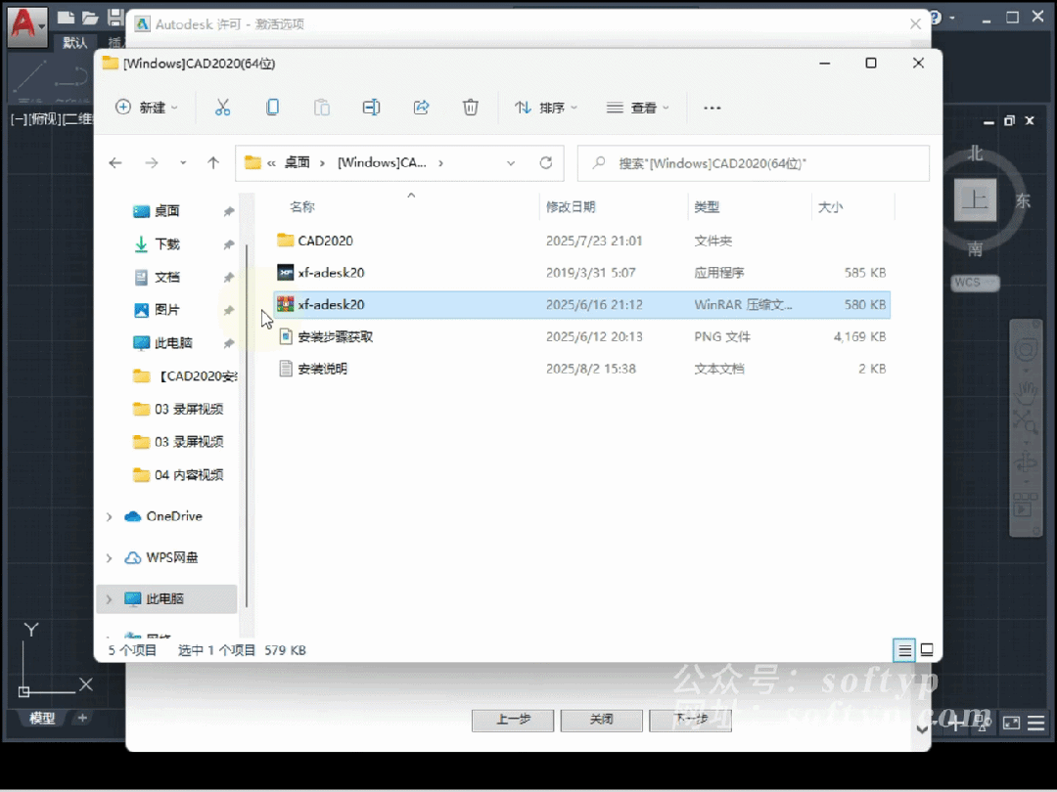The width and height of the screenshot is (1057, 792).
Task: Open 图片 in quick access
Action: click(x=166, y=311)
